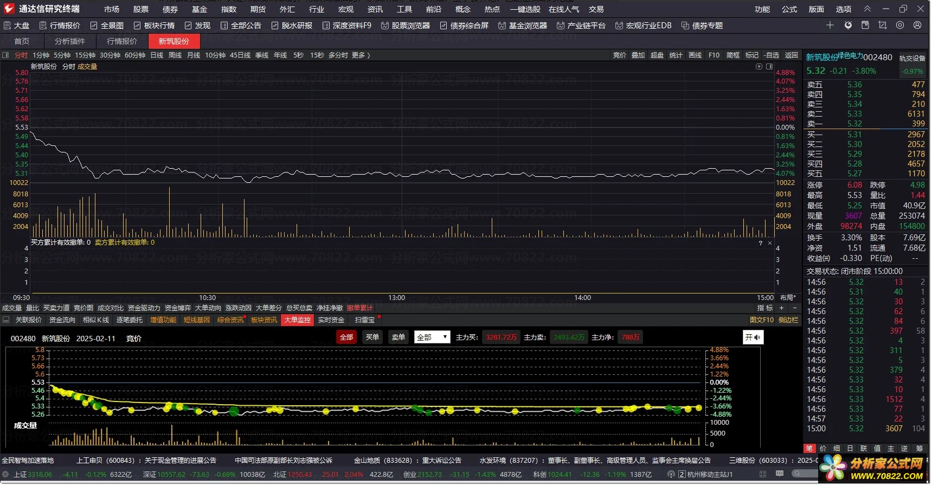Open the 市场 menu
This screenshot has width=932, height=485.
coord(112,9)
